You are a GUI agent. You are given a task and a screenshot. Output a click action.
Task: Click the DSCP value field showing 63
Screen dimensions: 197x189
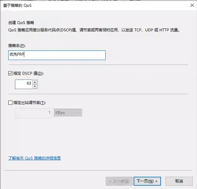[24, 84]
